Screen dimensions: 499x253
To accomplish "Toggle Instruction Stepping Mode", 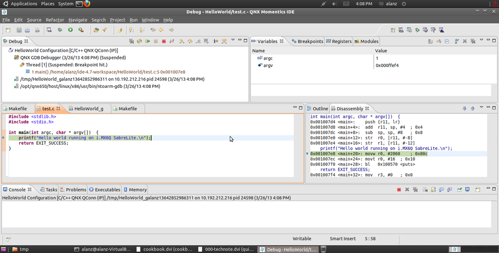I will click(216, 41).
